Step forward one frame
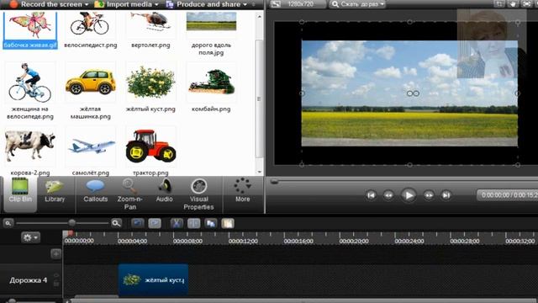This screenshot has height=303, width=538. tap(429, 195)
